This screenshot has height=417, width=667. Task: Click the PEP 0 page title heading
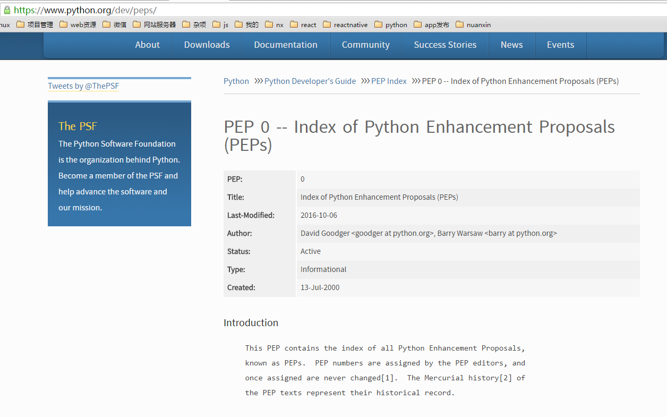(419, 135)
